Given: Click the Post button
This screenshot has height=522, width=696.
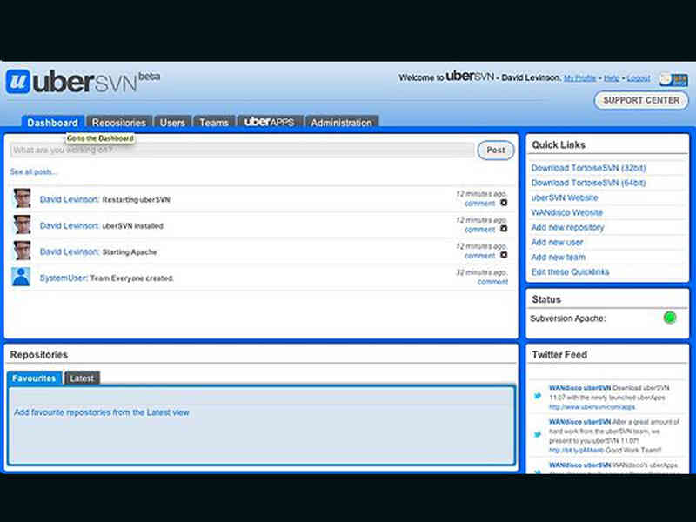Looking at the screenshot, I should [494, 150].
